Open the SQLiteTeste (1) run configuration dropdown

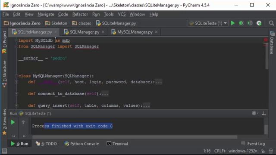coord(208,23)
